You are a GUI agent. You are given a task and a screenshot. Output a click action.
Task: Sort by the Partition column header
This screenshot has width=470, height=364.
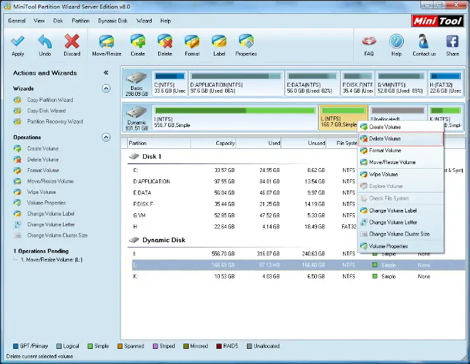click(159, 143)
